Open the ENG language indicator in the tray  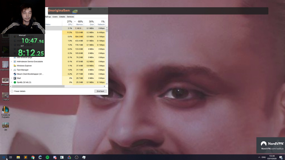click(264, 157)
